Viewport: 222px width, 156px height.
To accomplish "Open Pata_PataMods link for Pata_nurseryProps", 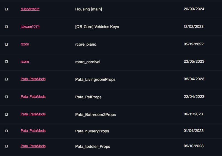I will coord(33,130).
